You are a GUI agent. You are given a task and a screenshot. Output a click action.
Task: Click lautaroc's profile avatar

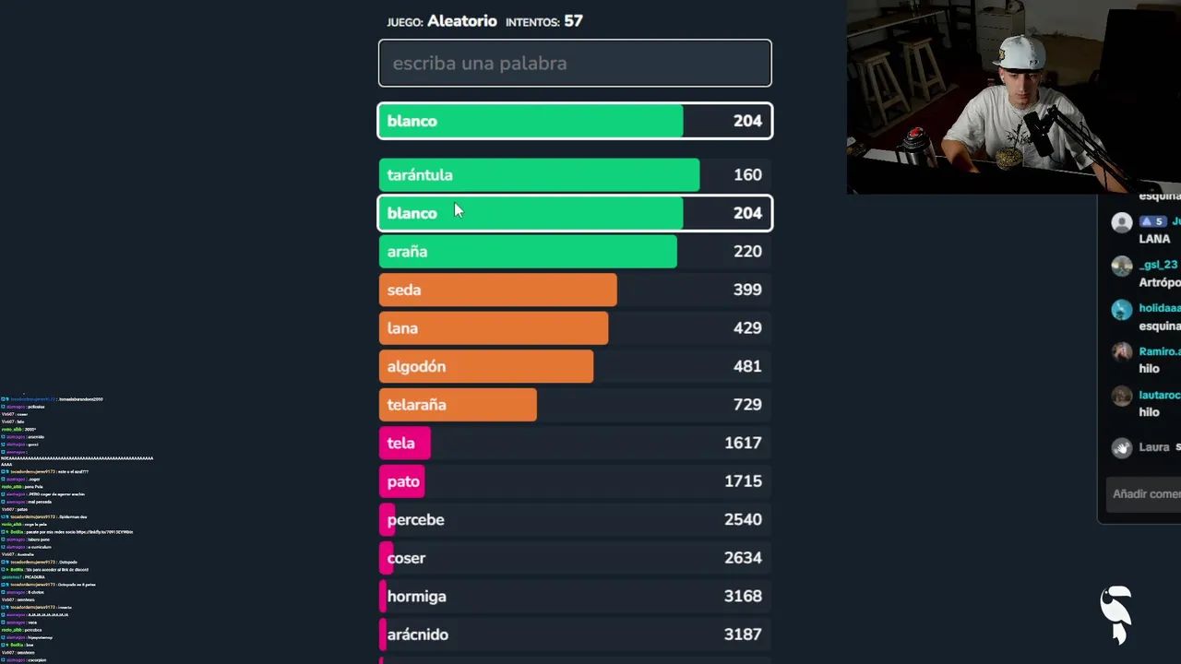pos(1122,397)
